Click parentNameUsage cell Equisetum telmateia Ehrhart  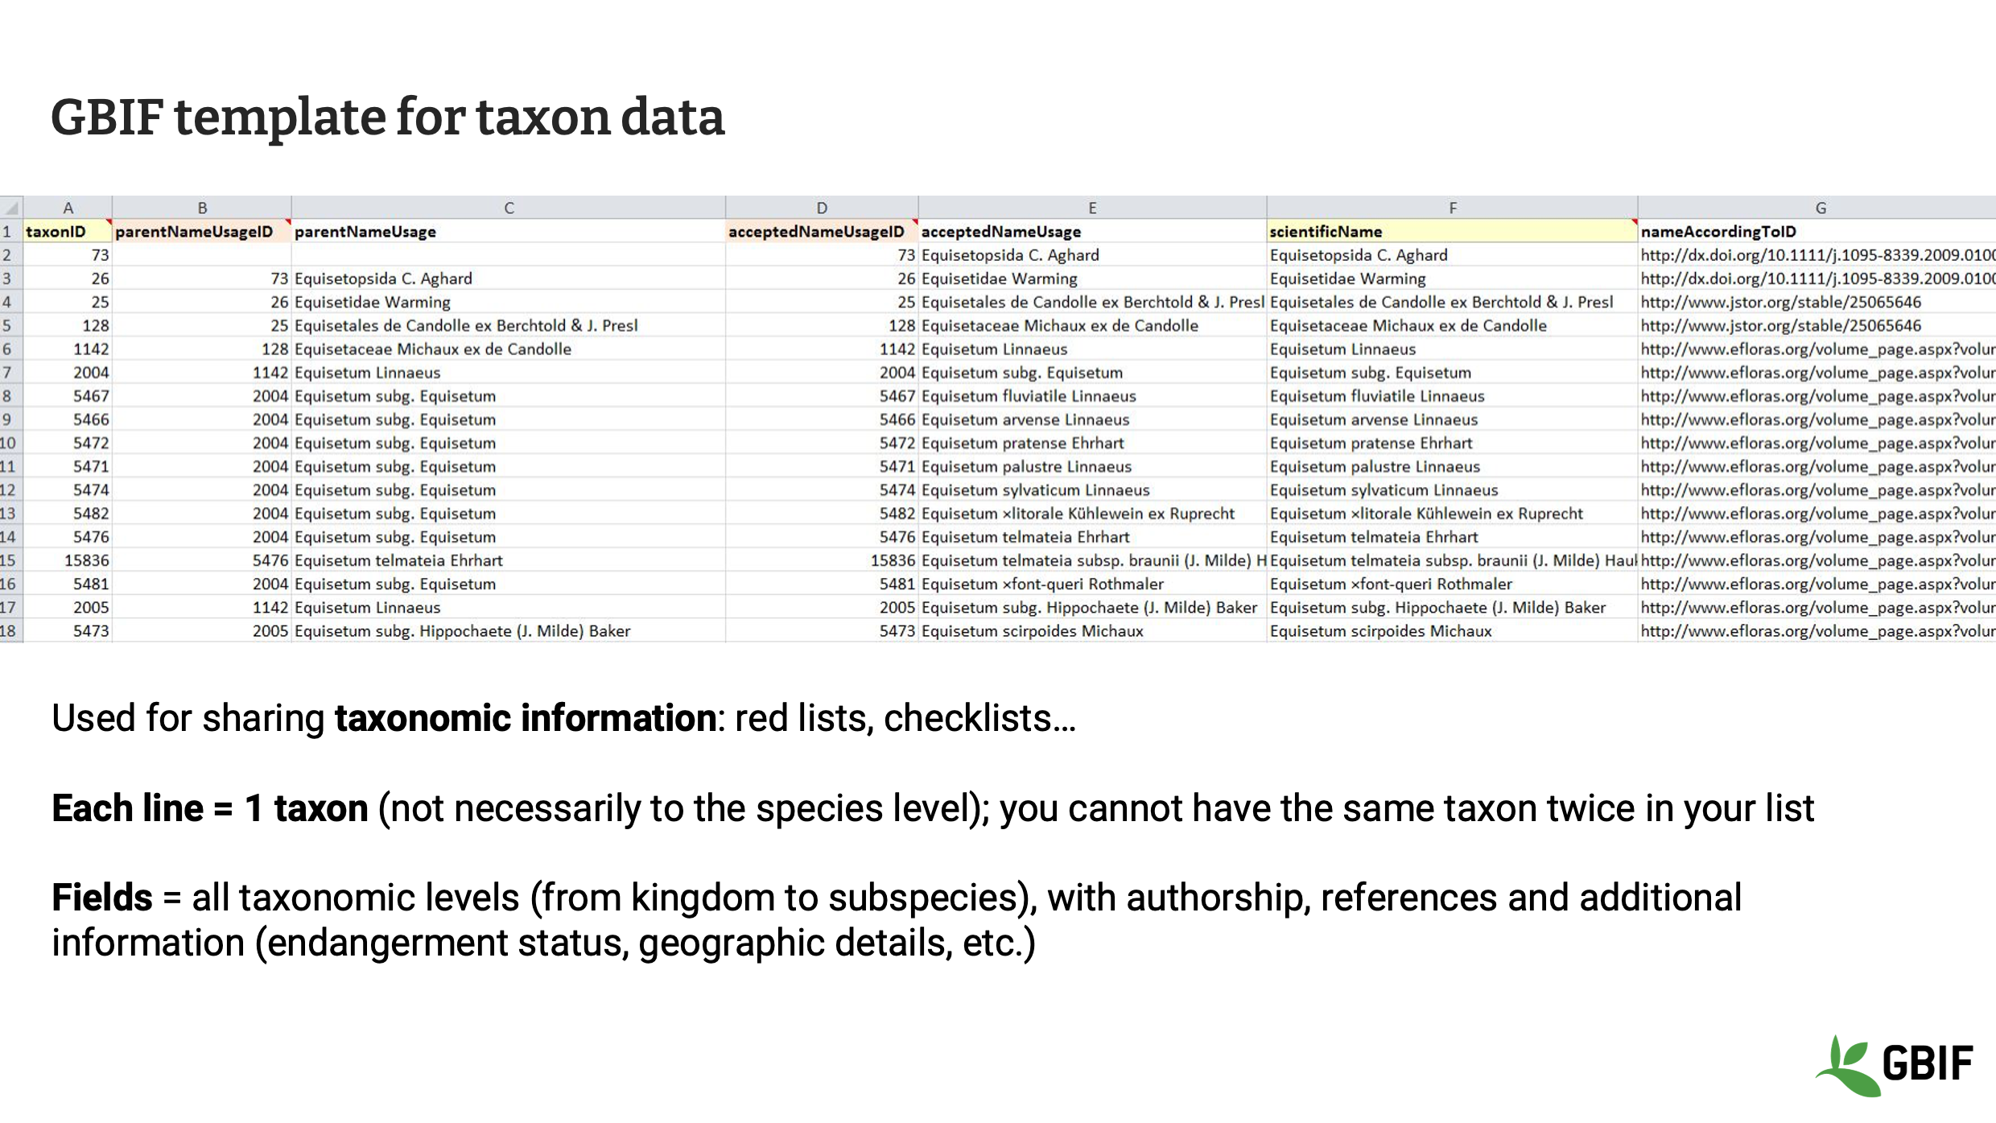(x=509, y=560)
